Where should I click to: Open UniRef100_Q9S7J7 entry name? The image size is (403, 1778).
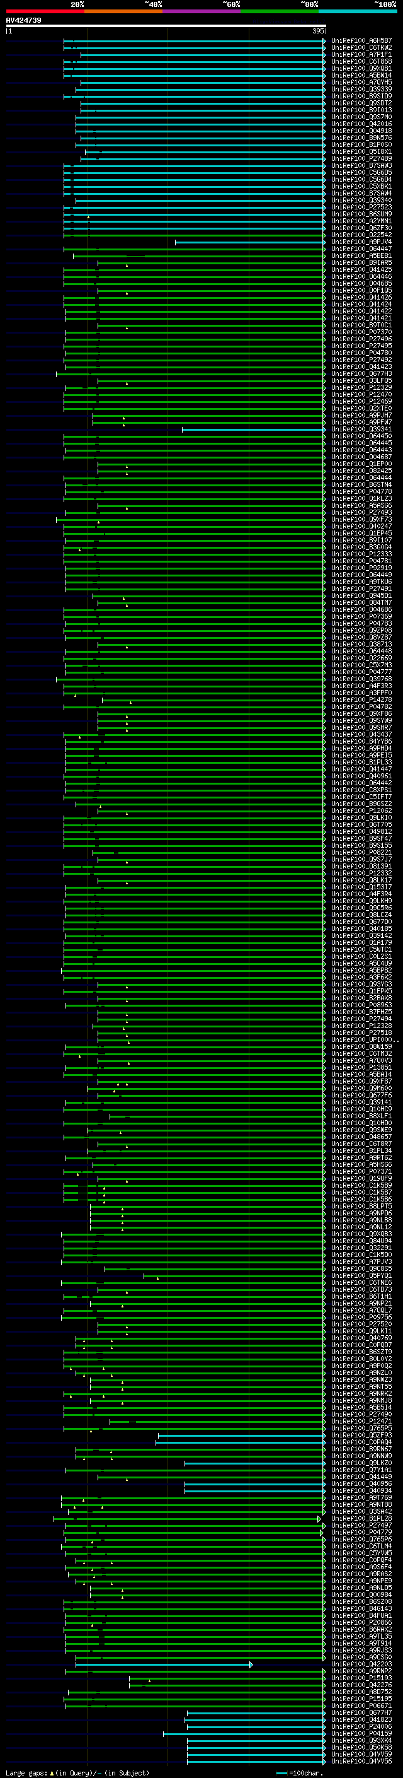pyautogui.click(x=361, y=859)
